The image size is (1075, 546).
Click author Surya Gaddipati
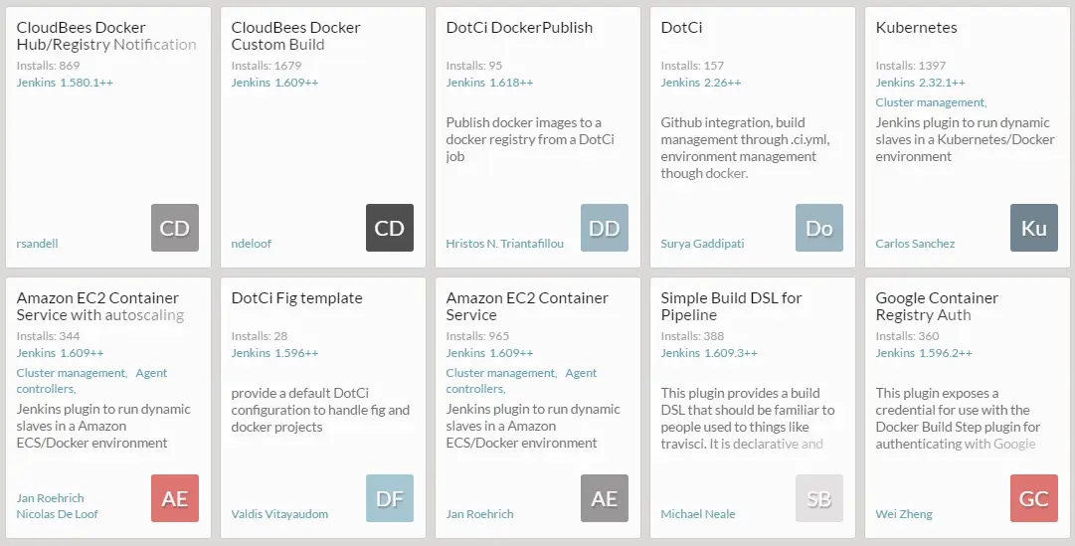click(702, 244)
